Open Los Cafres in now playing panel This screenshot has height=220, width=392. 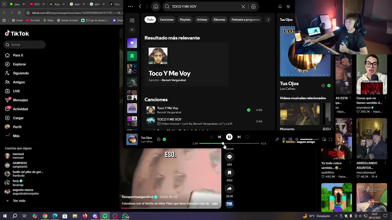[287, 89]
